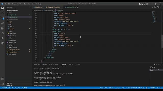Viewport: 163px width, 91px height.
Task: Close the terminal panel
Action: 161,64
